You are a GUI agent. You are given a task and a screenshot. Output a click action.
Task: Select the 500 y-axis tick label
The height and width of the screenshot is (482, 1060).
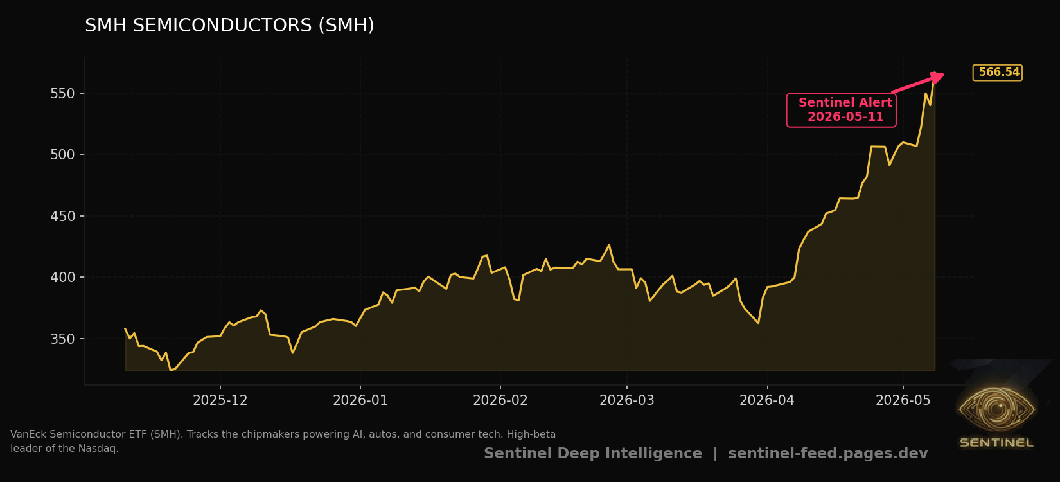[x=62, y=155]
